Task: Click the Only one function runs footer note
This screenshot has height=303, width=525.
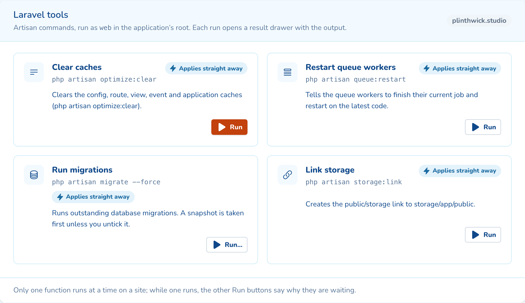Action: pyautogui.click(x=185, y=290)
